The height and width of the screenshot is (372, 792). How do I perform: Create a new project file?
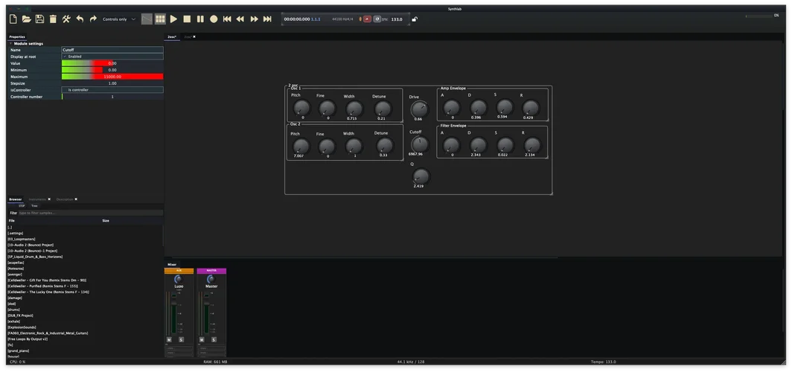(x=13, y=19)
